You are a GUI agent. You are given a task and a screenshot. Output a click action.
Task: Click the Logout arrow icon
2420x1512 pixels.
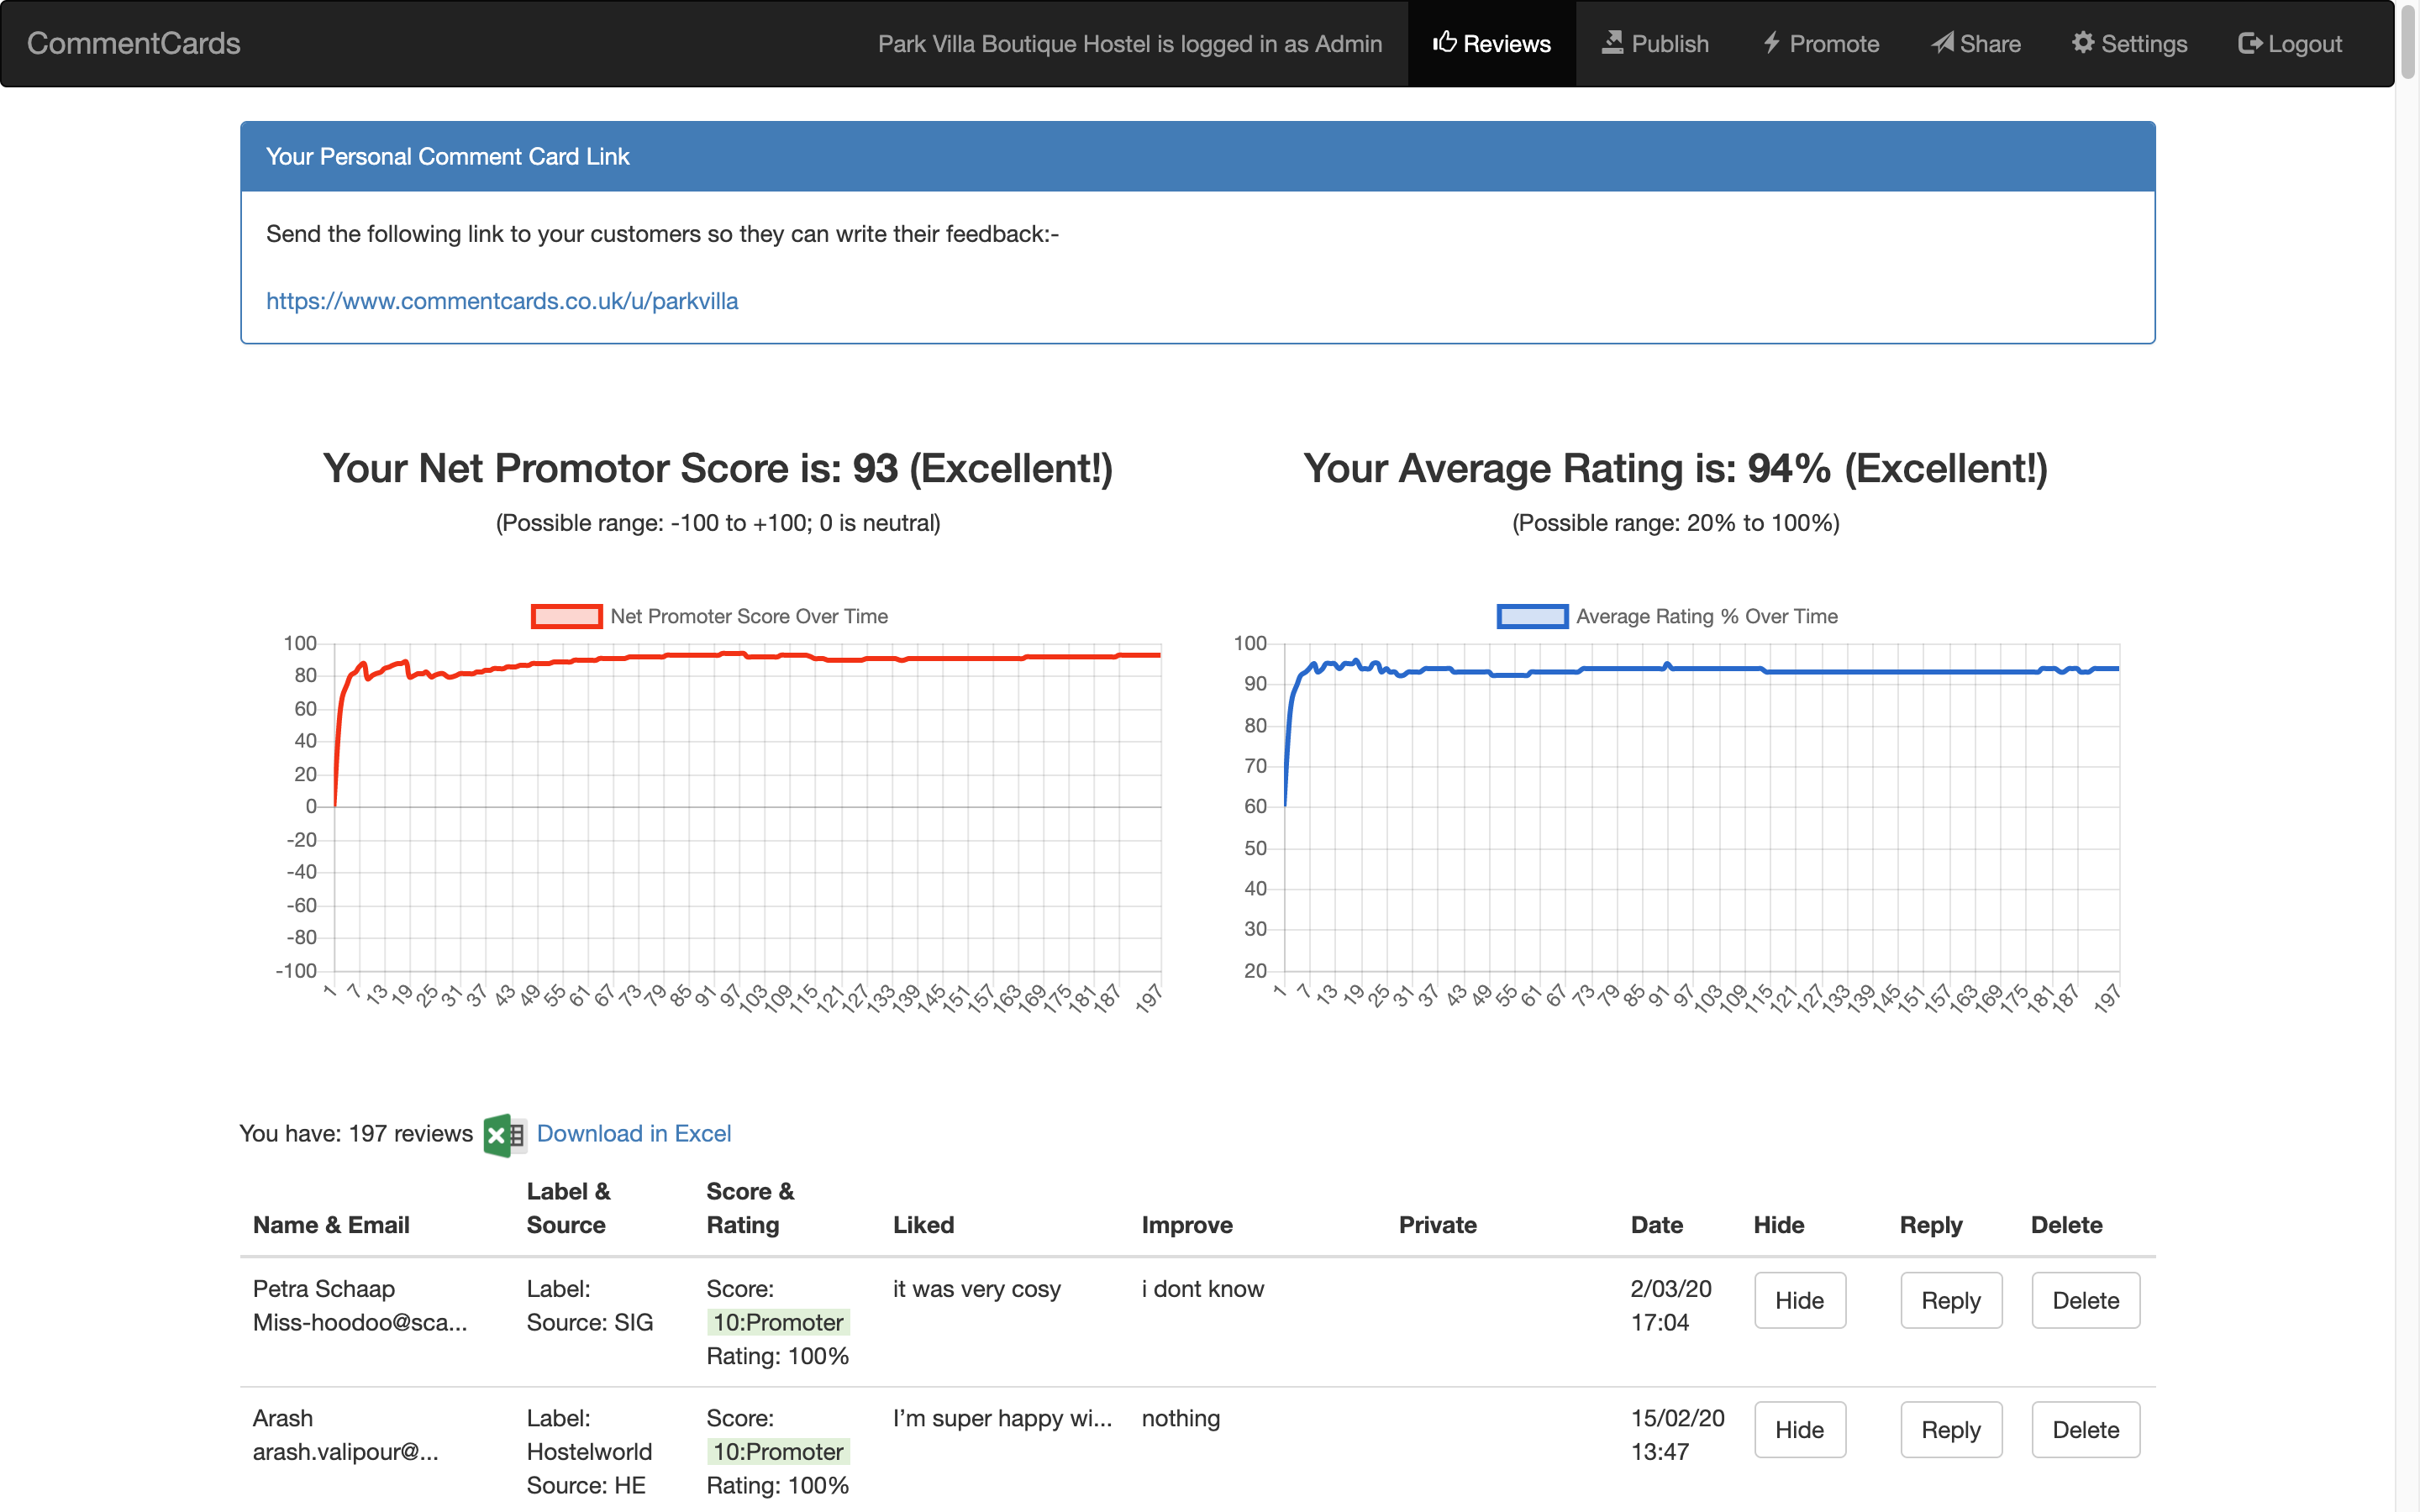(x=2250, y=42)
